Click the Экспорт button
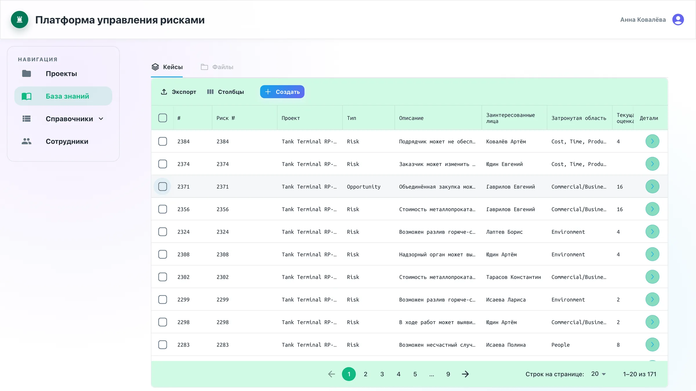The width and height of the screenshot is (696, 391). [x=178, y=92]
